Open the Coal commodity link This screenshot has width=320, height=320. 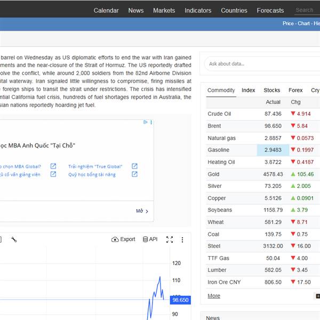[213, 234]
